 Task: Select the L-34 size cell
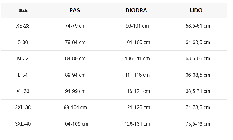pyautogui.click(x=23, y=75)
